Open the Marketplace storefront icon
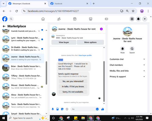The width and height of the screenshot is (152, 121). click(x=91, y=19)
